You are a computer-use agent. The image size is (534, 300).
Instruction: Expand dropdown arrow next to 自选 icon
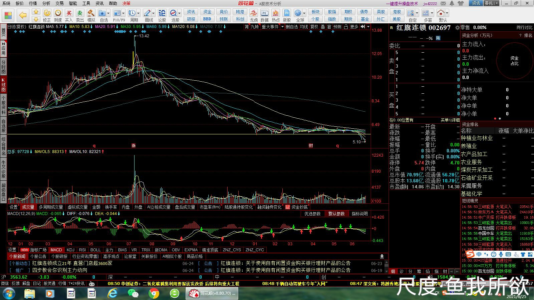108,14
